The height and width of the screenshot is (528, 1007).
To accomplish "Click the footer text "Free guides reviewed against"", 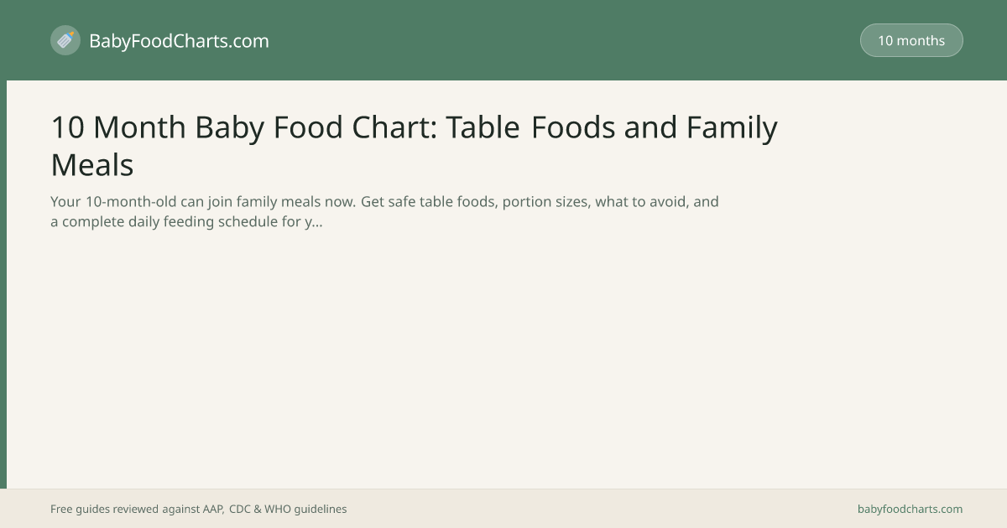I will coord(125,509).
